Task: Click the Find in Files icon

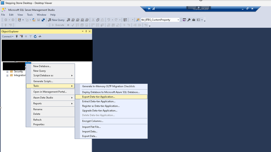Action: click(x=138, y=20)
